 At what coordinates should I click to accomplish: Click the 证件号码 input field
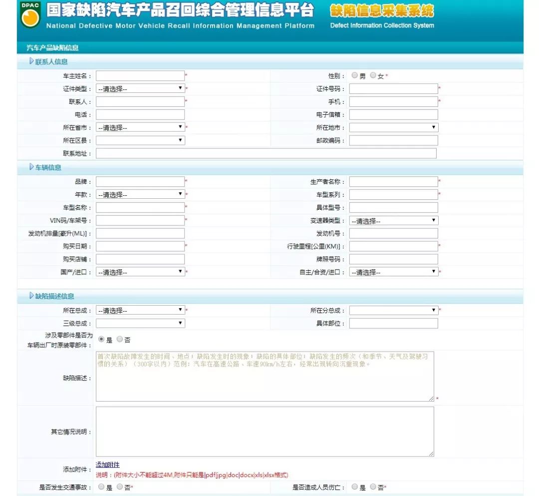pyautogui.click(x=394, y=89)
